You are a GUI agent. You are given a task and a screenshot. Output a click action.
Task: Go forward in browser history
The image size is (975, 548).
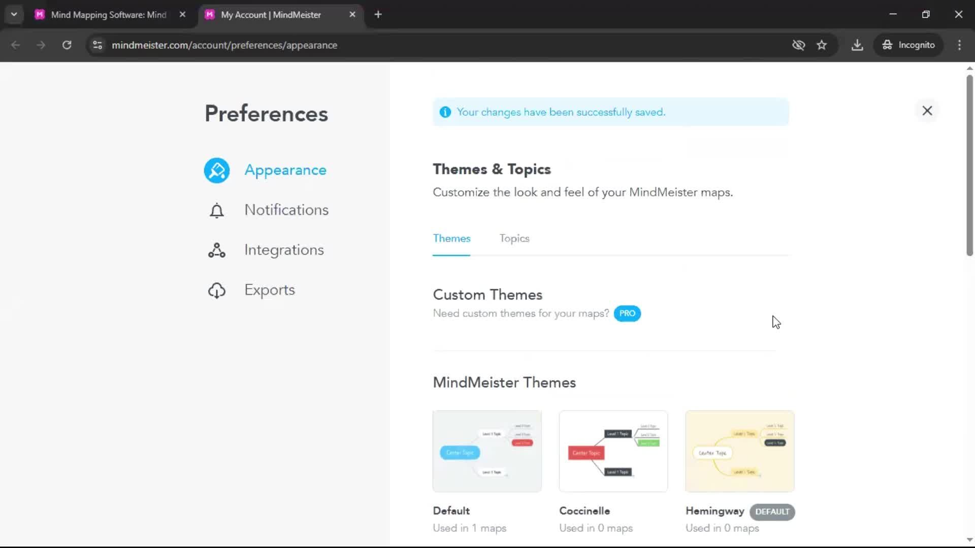pos(41,45)
